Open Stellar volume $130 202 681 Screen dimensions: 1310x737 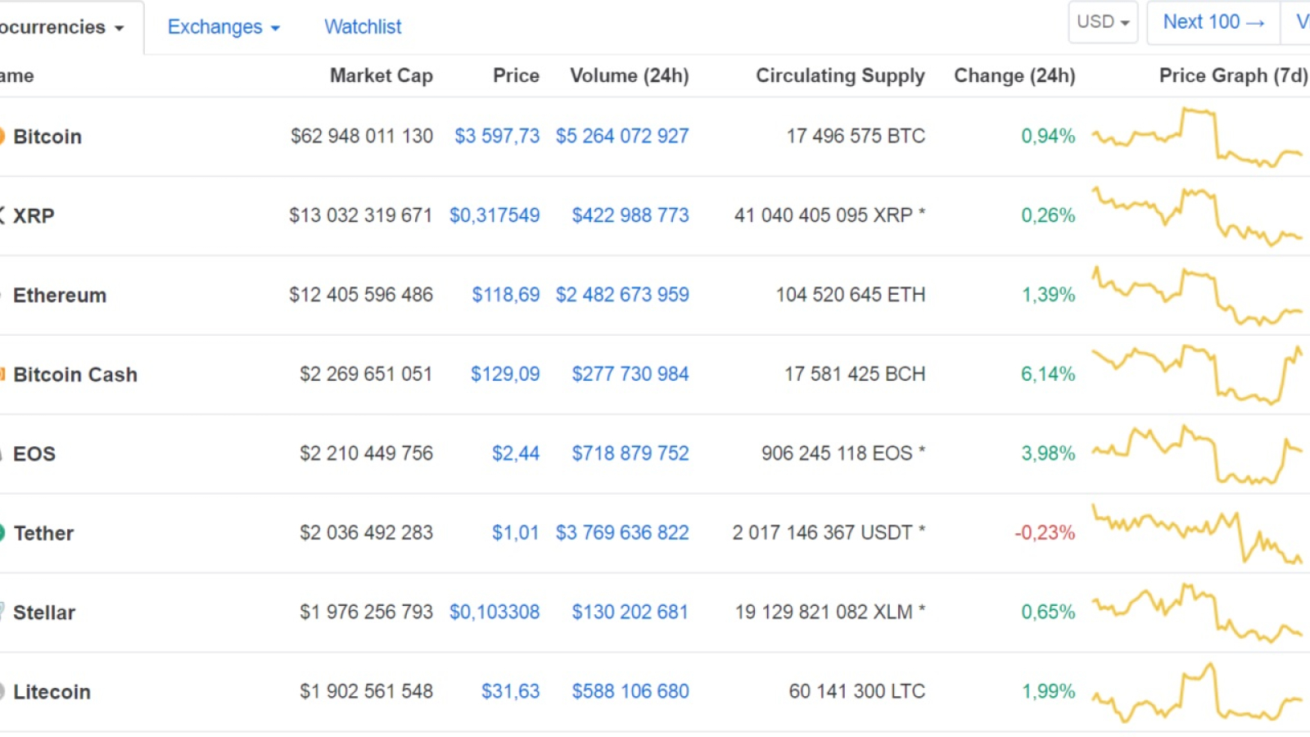[630, 613]
